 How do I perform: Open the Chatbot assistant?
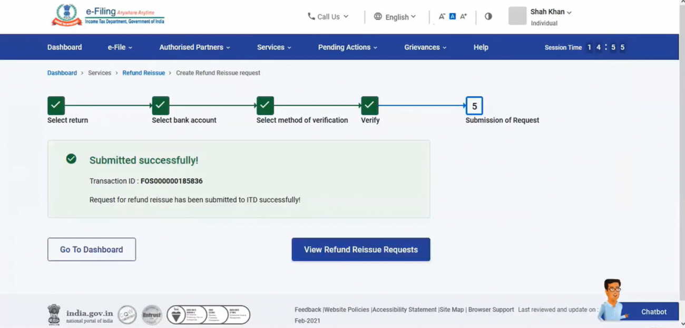tap(653, 312)
